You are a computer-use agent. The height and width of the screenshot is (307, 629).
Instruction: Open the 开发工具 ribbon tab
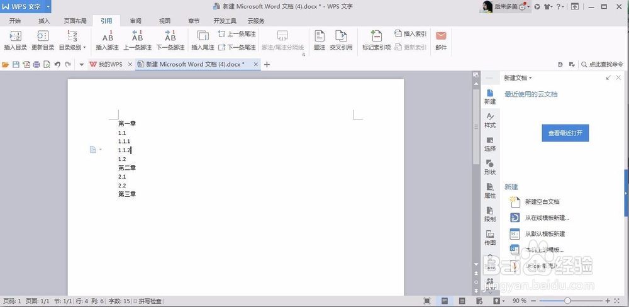click(225, 21)
